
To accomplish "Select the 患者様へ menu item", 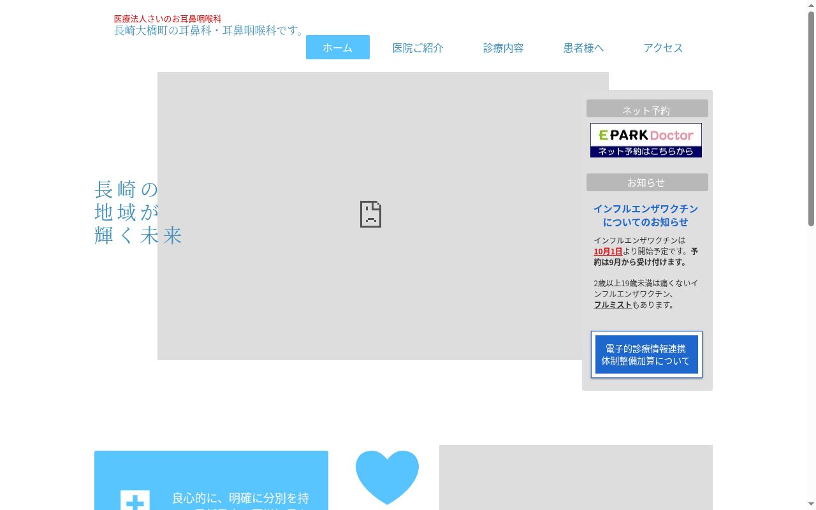I will [583, 48].
